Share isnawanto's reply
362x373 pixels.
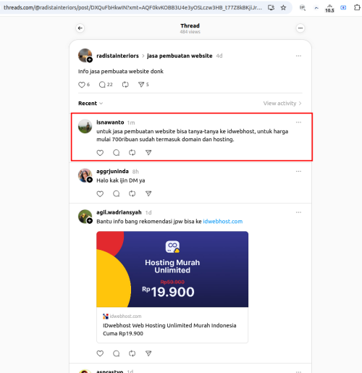click(148, 153)
